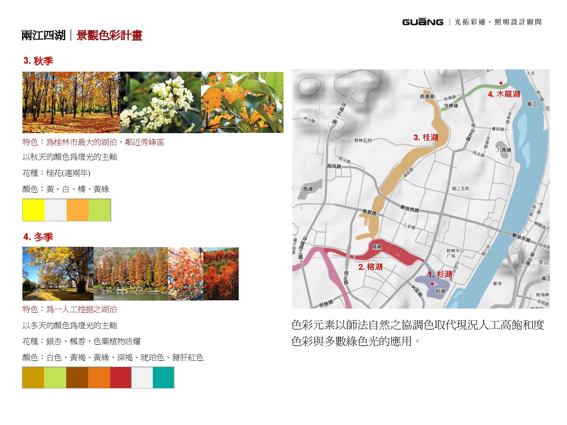Open the autumn forest photo
The height and width of the screenshot is (425, 567).
tap(71, 102)
